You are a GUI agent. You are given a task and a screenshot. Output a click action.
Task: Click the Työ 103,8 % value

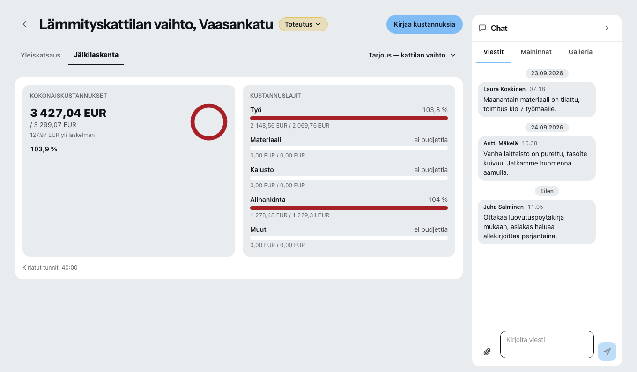pos(435,110)
